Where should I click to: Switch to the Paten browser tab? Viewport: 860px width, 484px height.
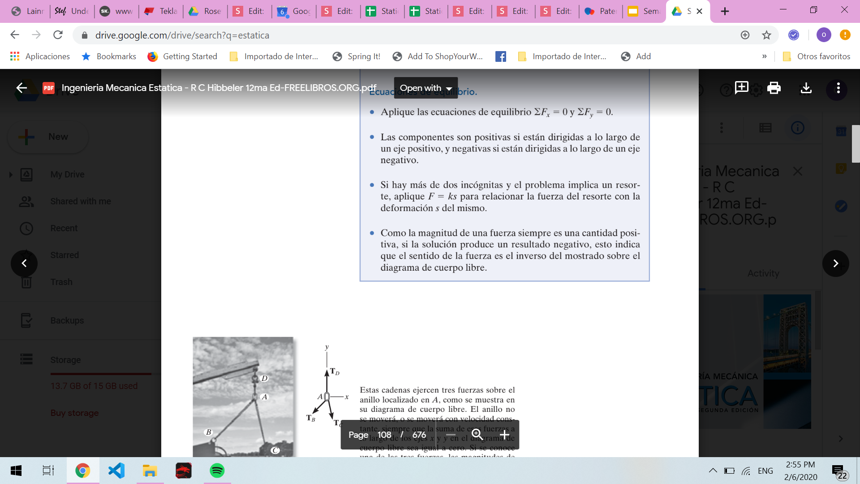point(601,11)
